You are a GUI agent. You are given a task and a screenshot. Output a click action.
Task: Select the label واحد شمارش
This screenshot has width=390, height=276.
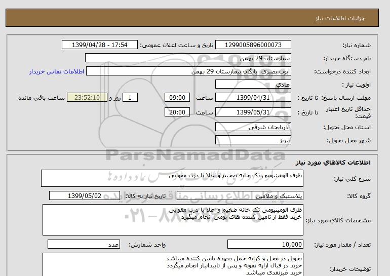coord(147,245)
